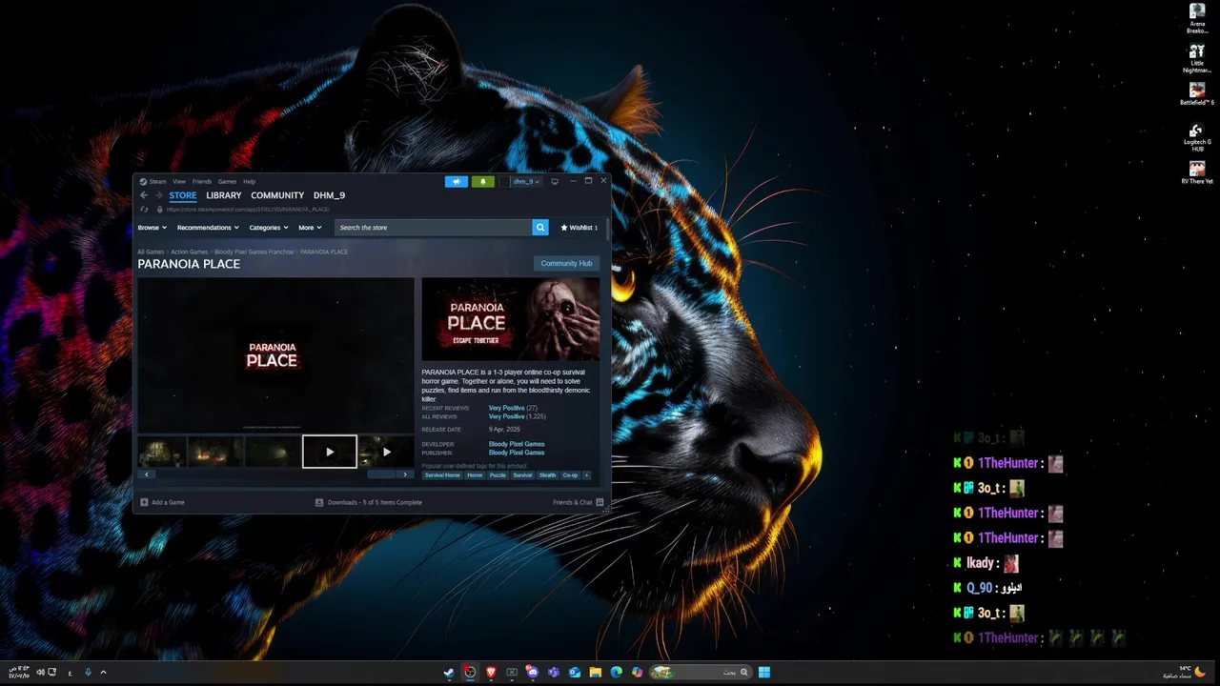Open Logitech G HUB desktop shortcut
1220x686 pixels.
[x=1197, y=137]
